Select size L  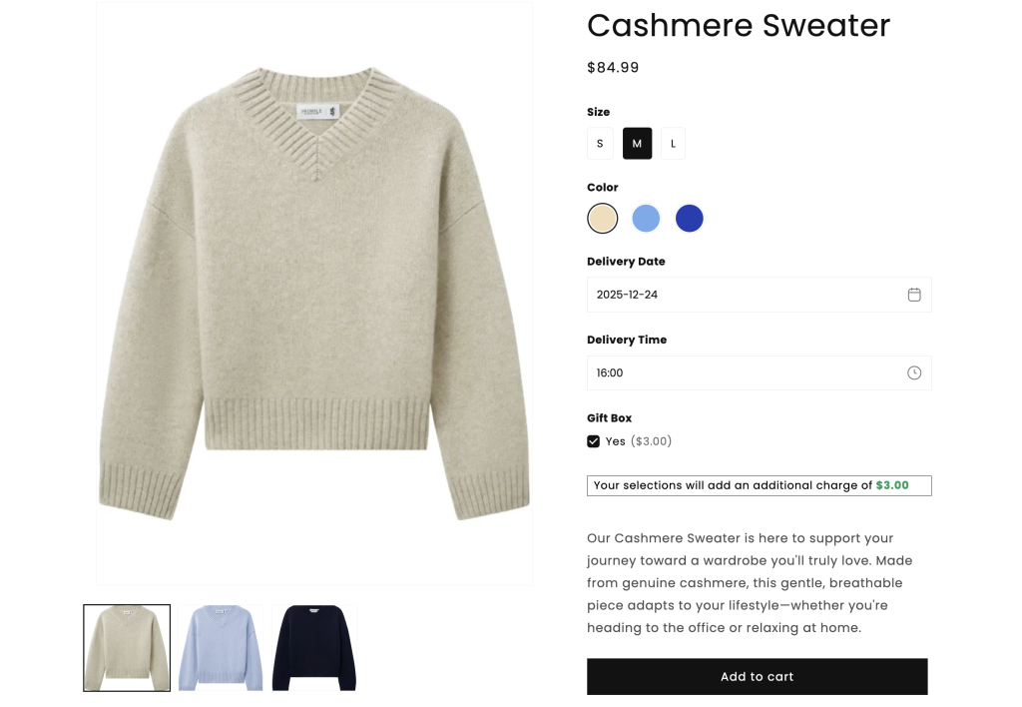(x=674, y=144)
